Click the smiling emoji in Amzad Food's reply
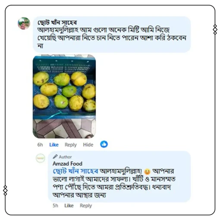 tap(147, 172)
